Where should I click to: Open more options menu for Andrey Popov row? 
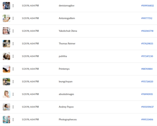pyautogui.click(x=13, y=107)
